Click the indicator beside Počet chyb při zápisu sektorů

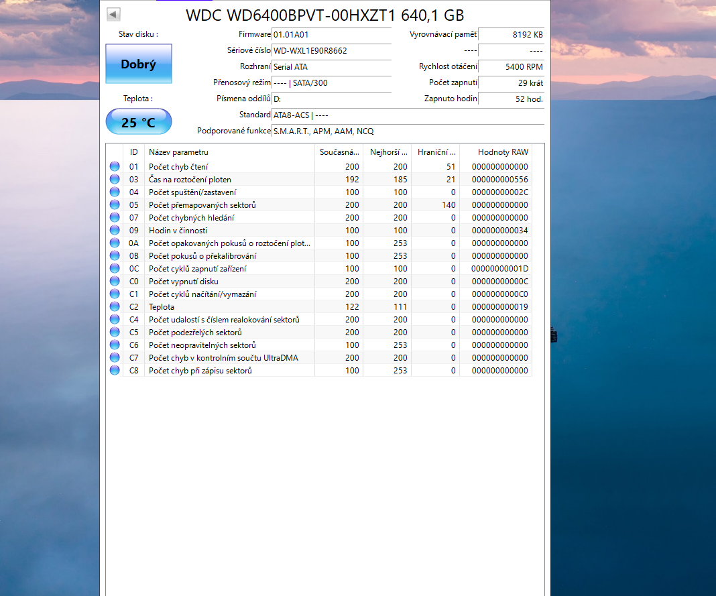(114, 370)
